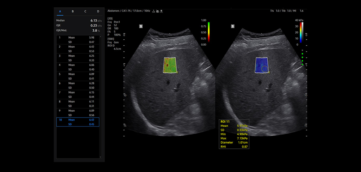Select measurement row 3 Mean 6.25

(78, 58)
